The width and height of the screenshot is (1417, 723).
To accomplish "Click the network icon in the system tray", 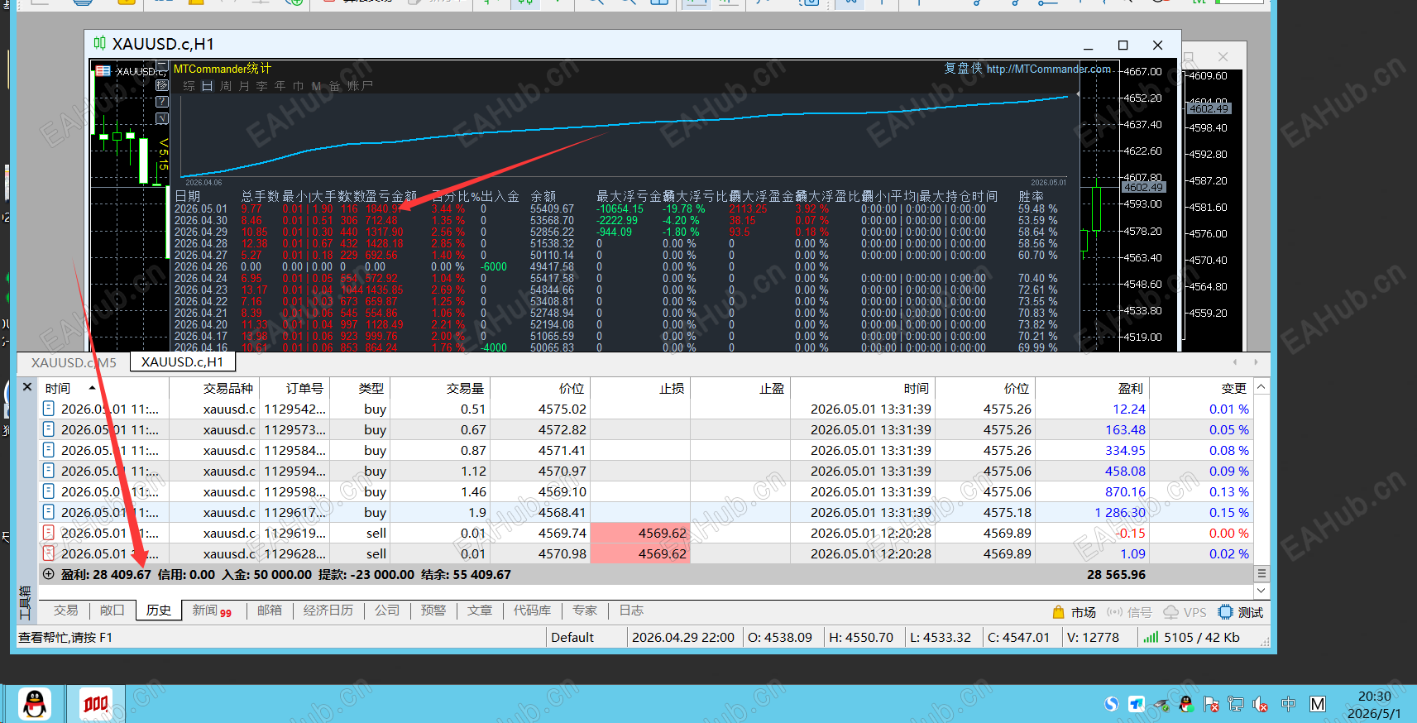I will (x=1236, y=704).
